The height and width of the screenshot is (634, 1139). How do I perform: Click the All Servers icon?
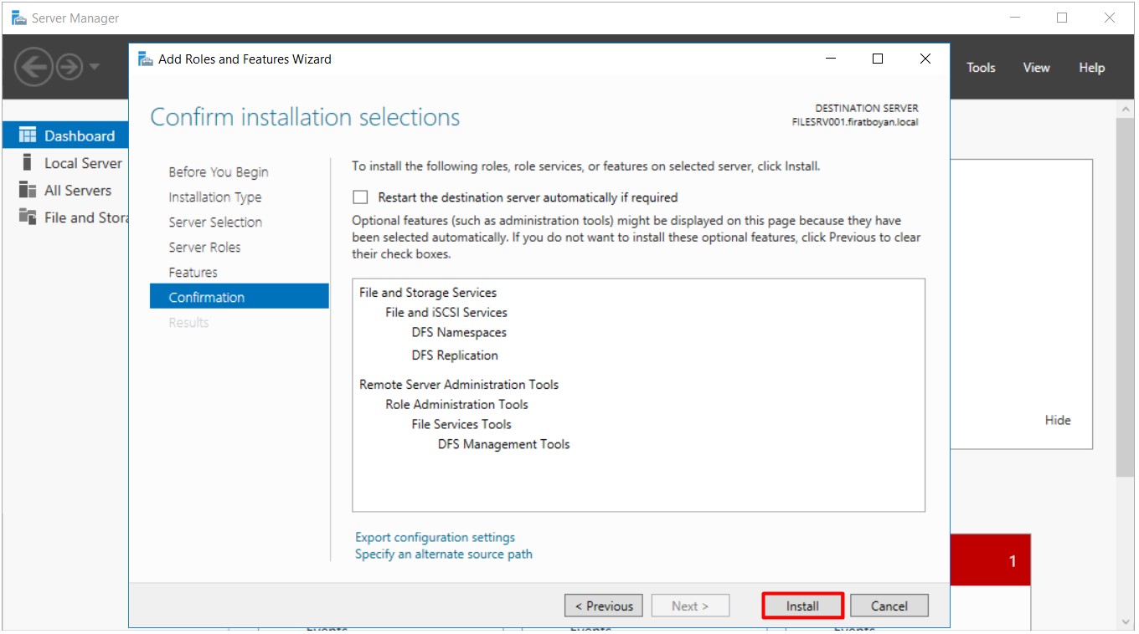pos(28,190)
